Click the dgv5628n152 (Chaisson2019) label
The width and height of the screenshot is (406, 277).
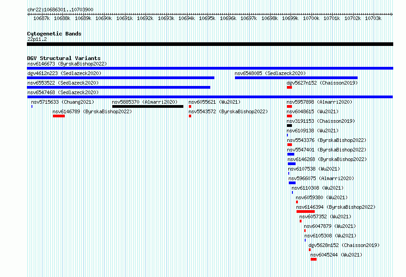pos(344,245)
